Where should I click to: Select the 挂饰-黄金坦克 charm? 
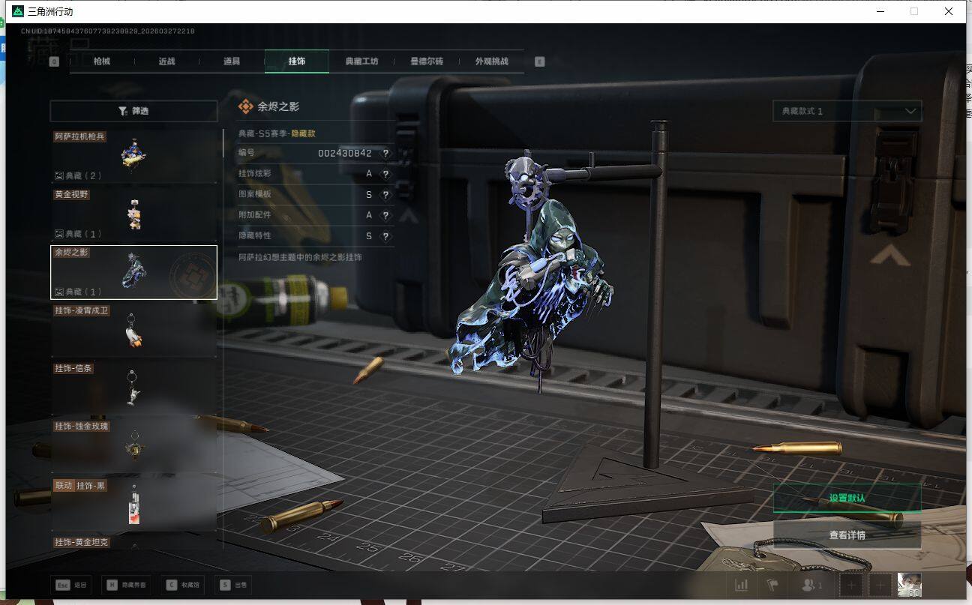tap(133, 542)
